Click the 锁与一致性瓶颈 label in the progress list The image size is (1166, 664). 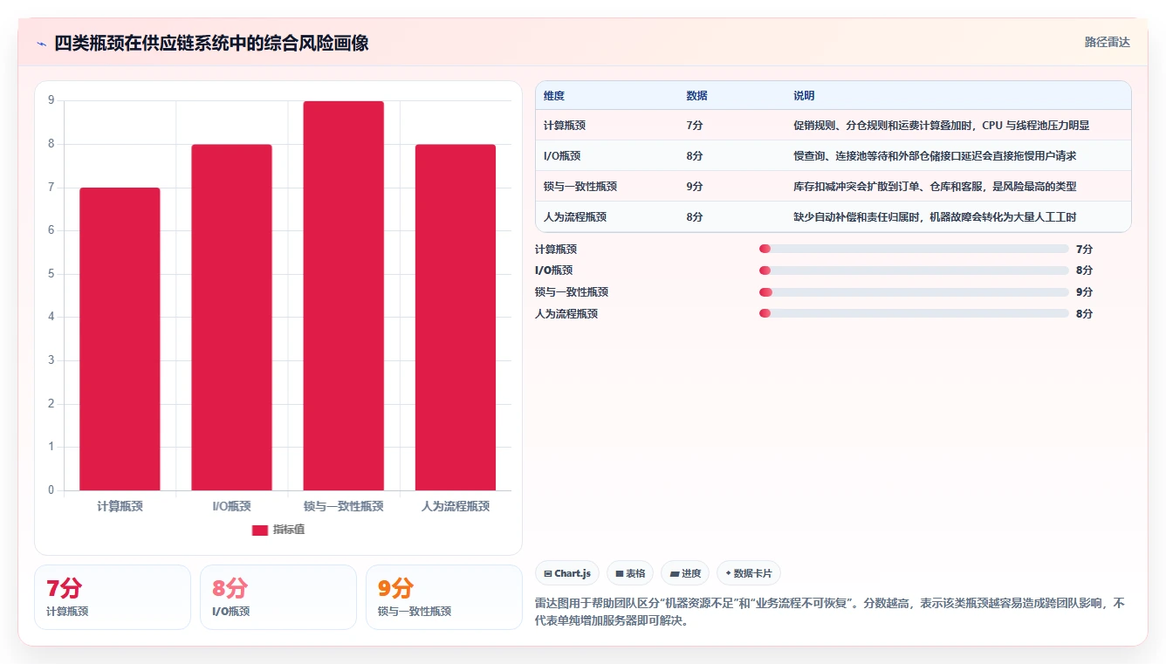point(572,292)
